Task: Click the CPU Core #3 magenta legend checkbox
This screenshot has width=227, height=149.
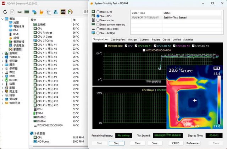Action: (174, 46)
